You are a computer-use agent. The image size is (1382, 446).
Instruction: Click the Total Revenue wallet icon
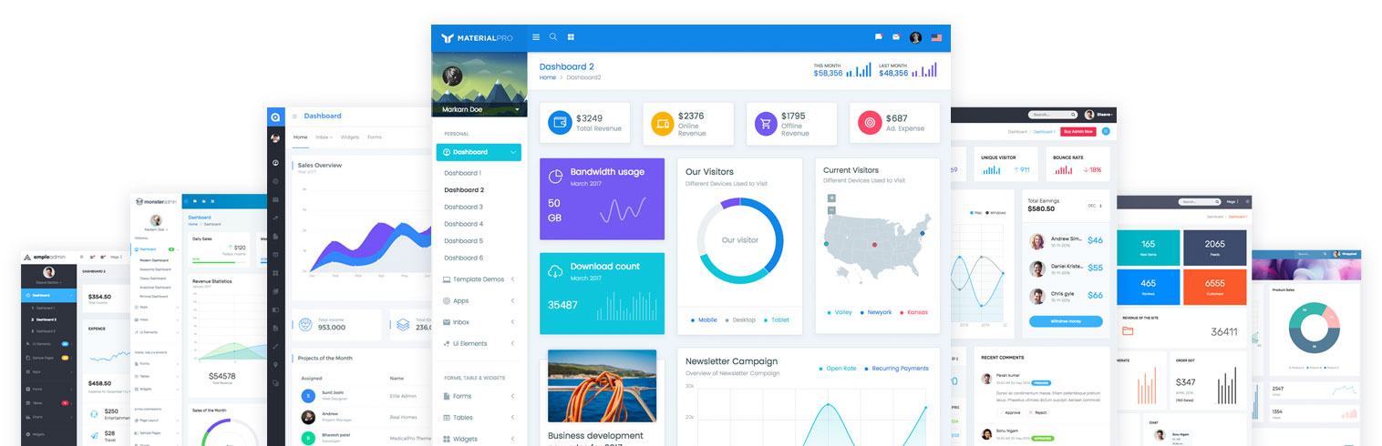click(560, 122)
